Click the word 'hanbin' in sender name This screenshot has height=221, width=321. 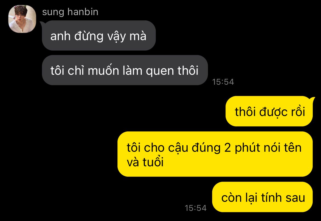point(83,12)
